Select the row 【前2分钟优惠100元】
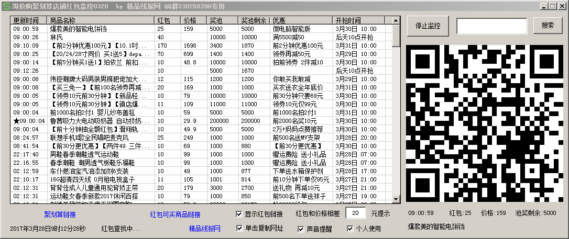The height and width of the screenshot is (239, 569). tap(201, 45)
